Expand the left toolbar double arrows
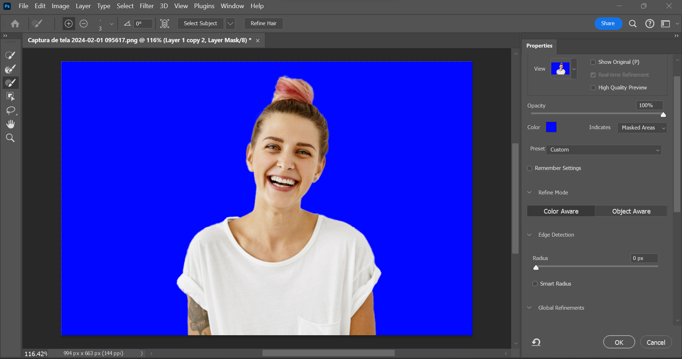Screen dimensions: 682x359 pyautogui.click(x=5, y=35)
